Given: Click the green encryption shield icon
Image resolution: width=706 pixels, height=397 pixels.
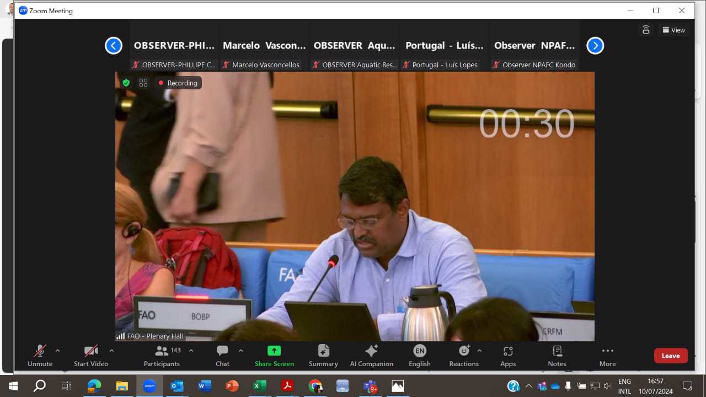Looking at the screenshot, I should pos(126,83).
